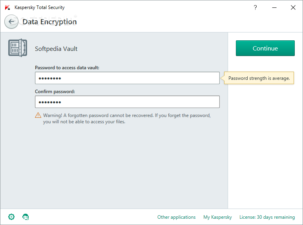Screen dimensions: 303x225
Task: Click the Softpedia Vault name
Action: point(56,49)
